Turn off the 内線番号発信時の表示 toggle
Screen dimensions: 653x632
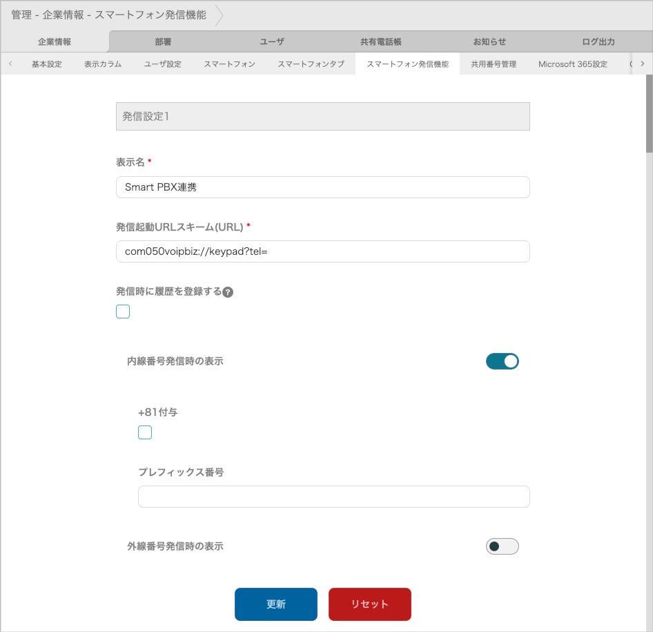[503, 361]
